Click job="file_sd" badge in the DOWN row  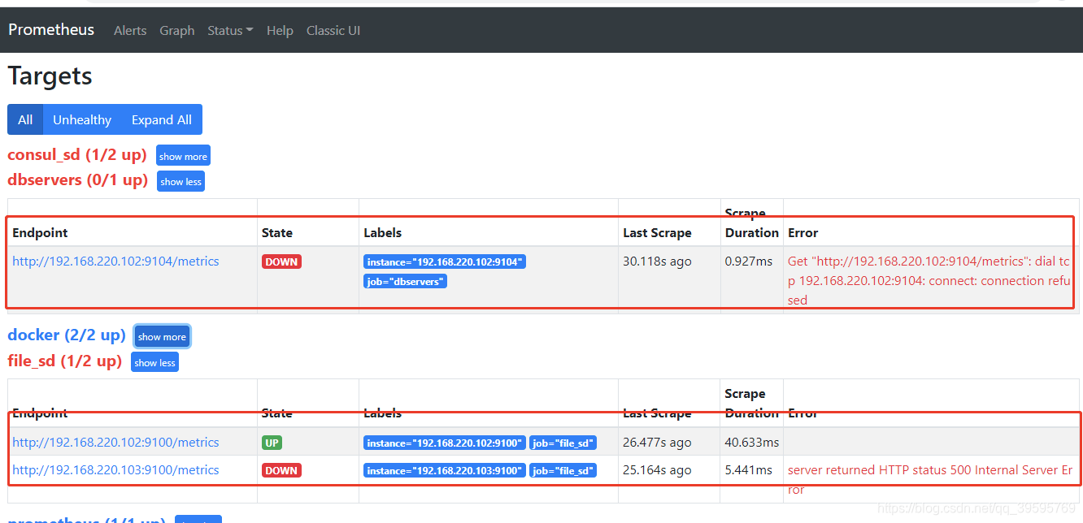click(x=563, y=470)
